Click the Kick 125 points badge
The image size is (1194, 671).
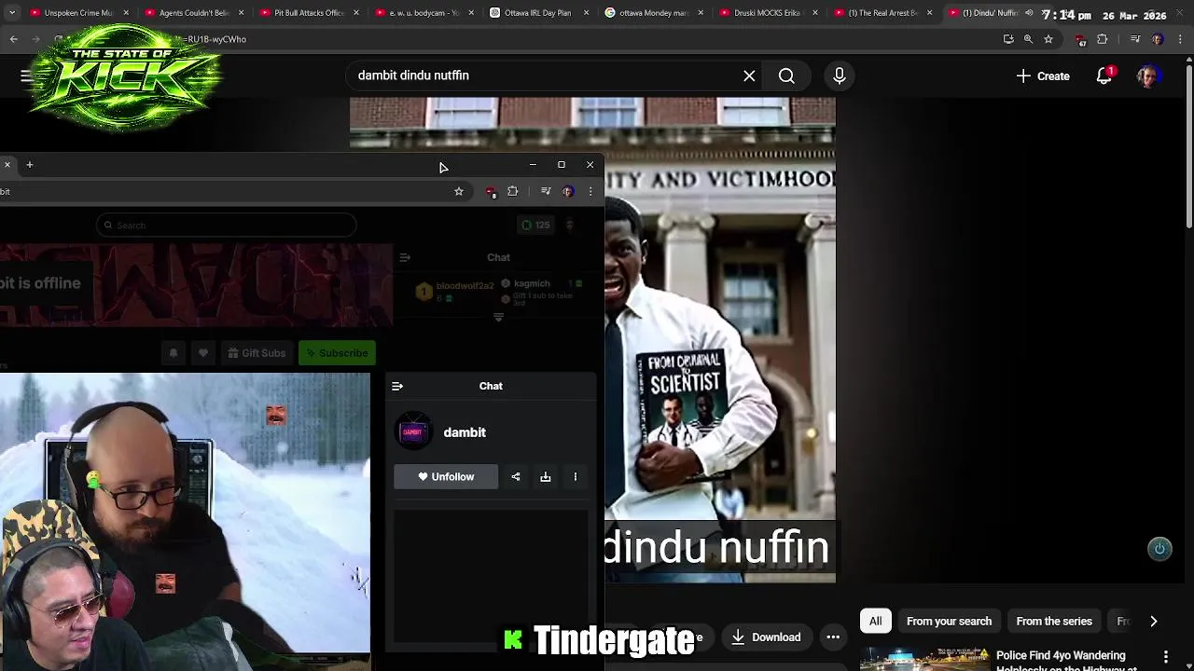click(535, 225)
